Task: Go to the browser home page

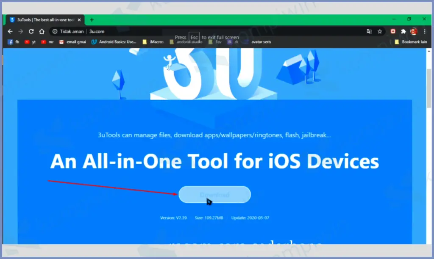Action: [42, 31]
